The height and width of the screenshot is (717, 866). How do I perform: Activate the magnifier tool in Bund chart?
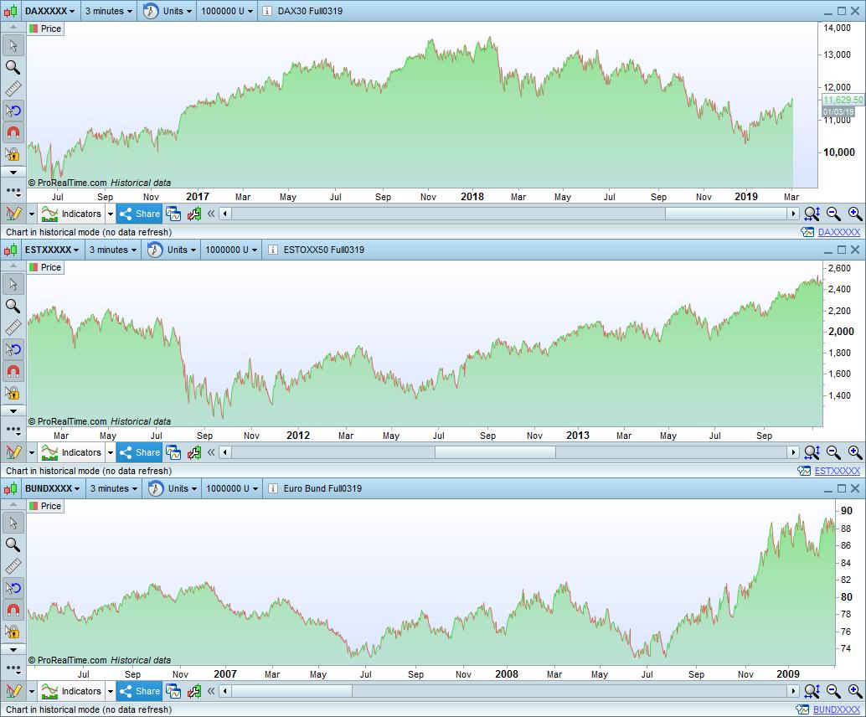pyautogui.click(x=13, y=544)
